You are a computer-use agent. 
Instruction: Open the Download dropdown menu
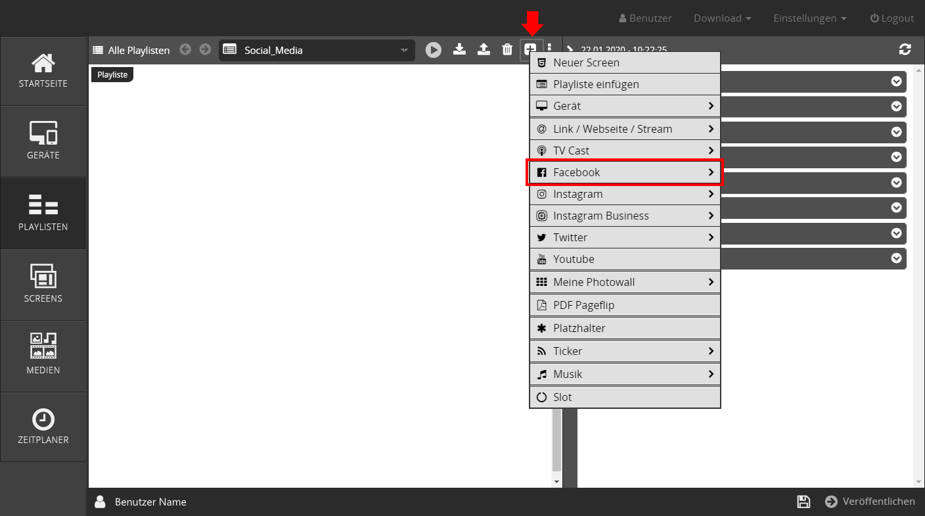[x=722, y=18]
